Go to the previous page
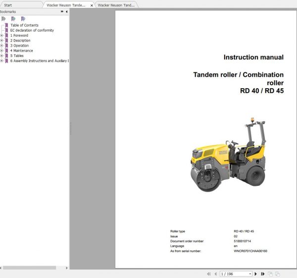The width and height of the screenshot is (297, 278). (x=215, y=274)
